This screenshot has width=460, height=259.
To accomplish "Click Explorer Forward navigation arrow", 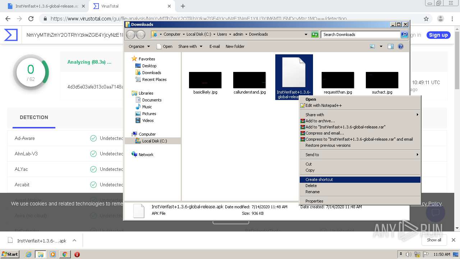I will 141,35.
